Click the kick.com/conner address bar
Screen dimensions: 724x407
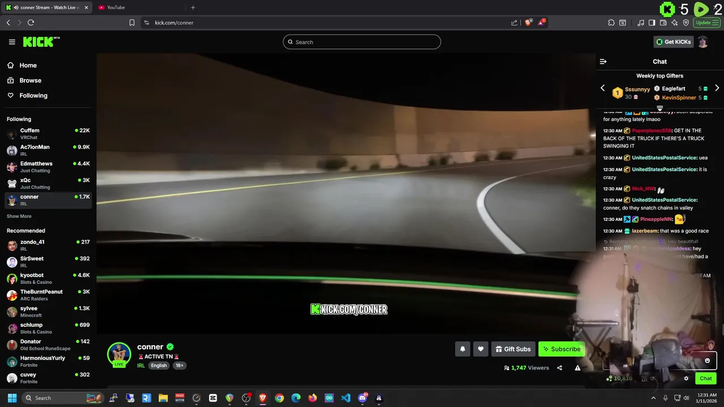(x=174, y=23)
